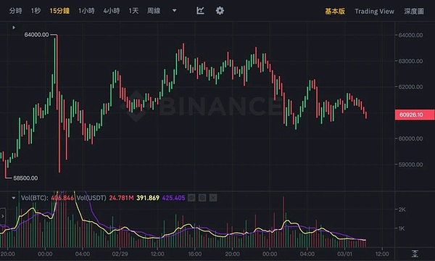The width and height of the screenshot is (435, 261).
Task: Click the purple 425.405 MA value
Action: point(174,198)
